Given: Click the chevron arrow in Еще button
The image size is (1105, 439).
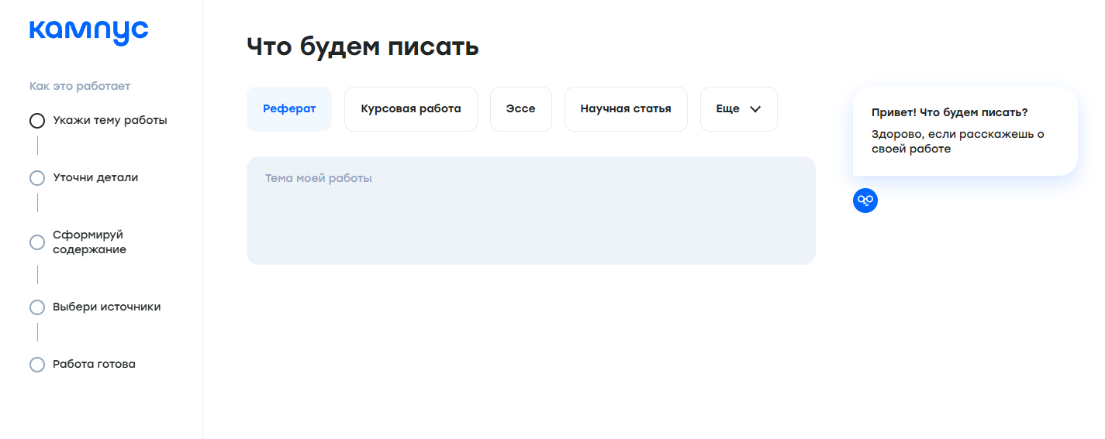Looking at the screenshot, I should point(755,109).
